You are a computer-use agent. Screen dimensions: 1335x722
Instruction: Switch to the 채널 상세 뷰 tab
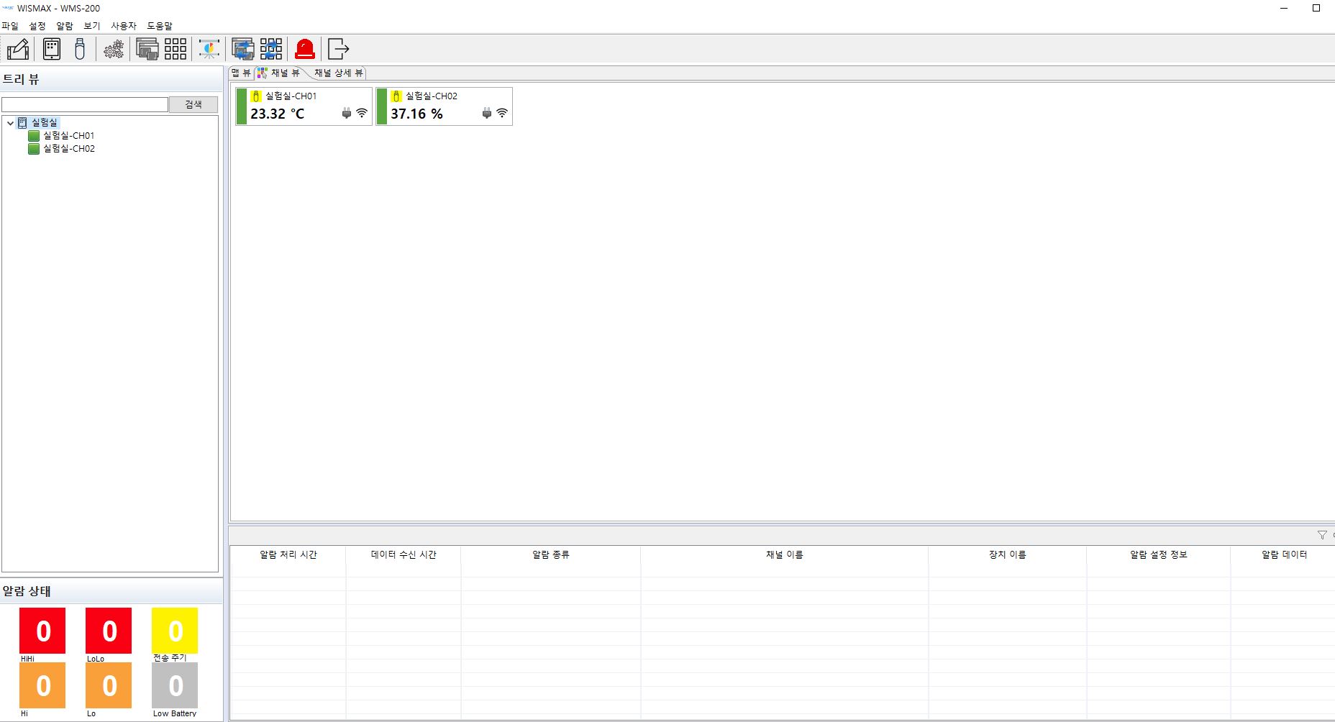point(338,73)
